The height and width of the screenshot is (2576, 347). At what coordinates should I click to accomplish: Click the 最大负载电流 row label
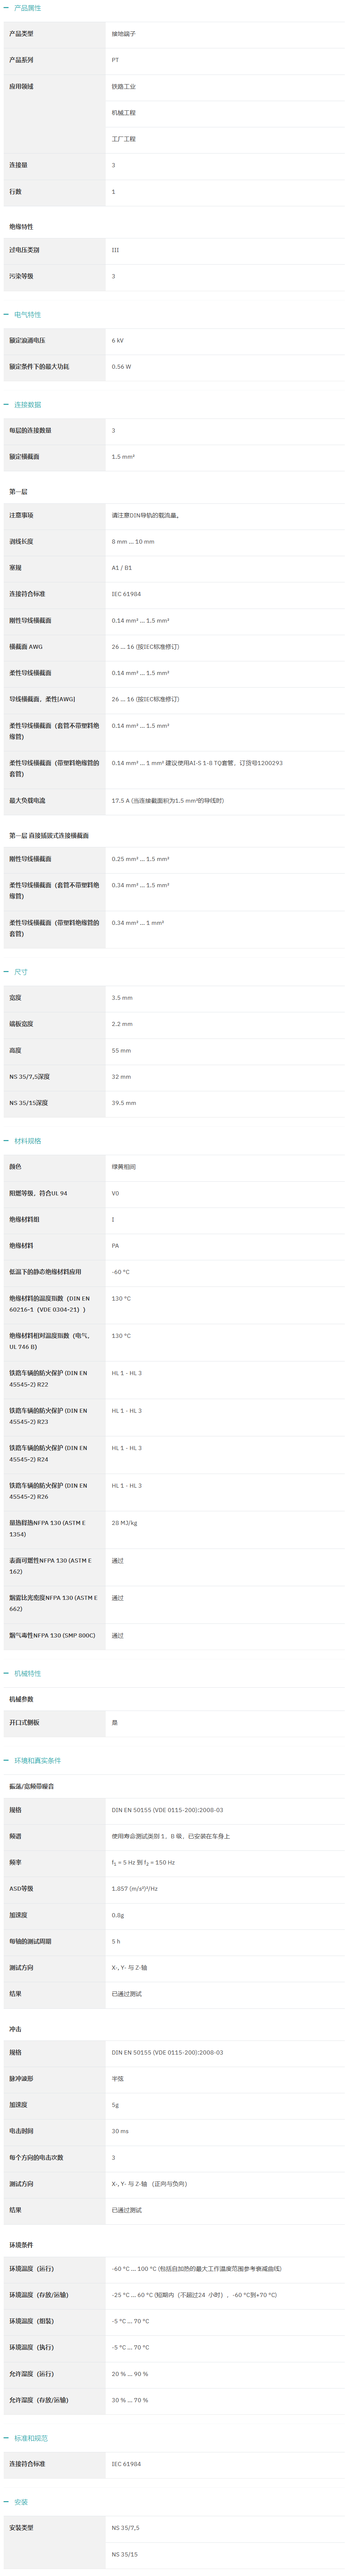point(27,801)
